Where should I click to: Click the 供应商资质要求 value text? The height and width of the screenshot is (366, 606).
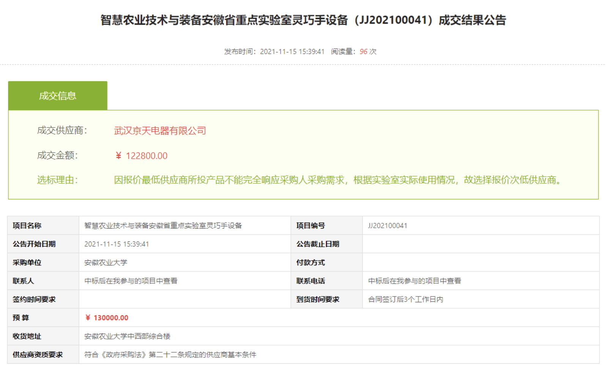tap(170, 355)
